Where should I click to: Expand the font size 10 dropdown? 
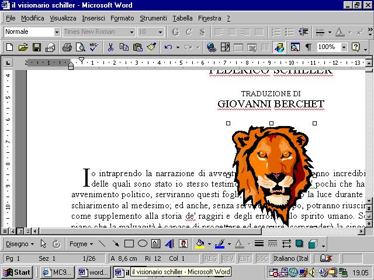[x=160, y=32]
